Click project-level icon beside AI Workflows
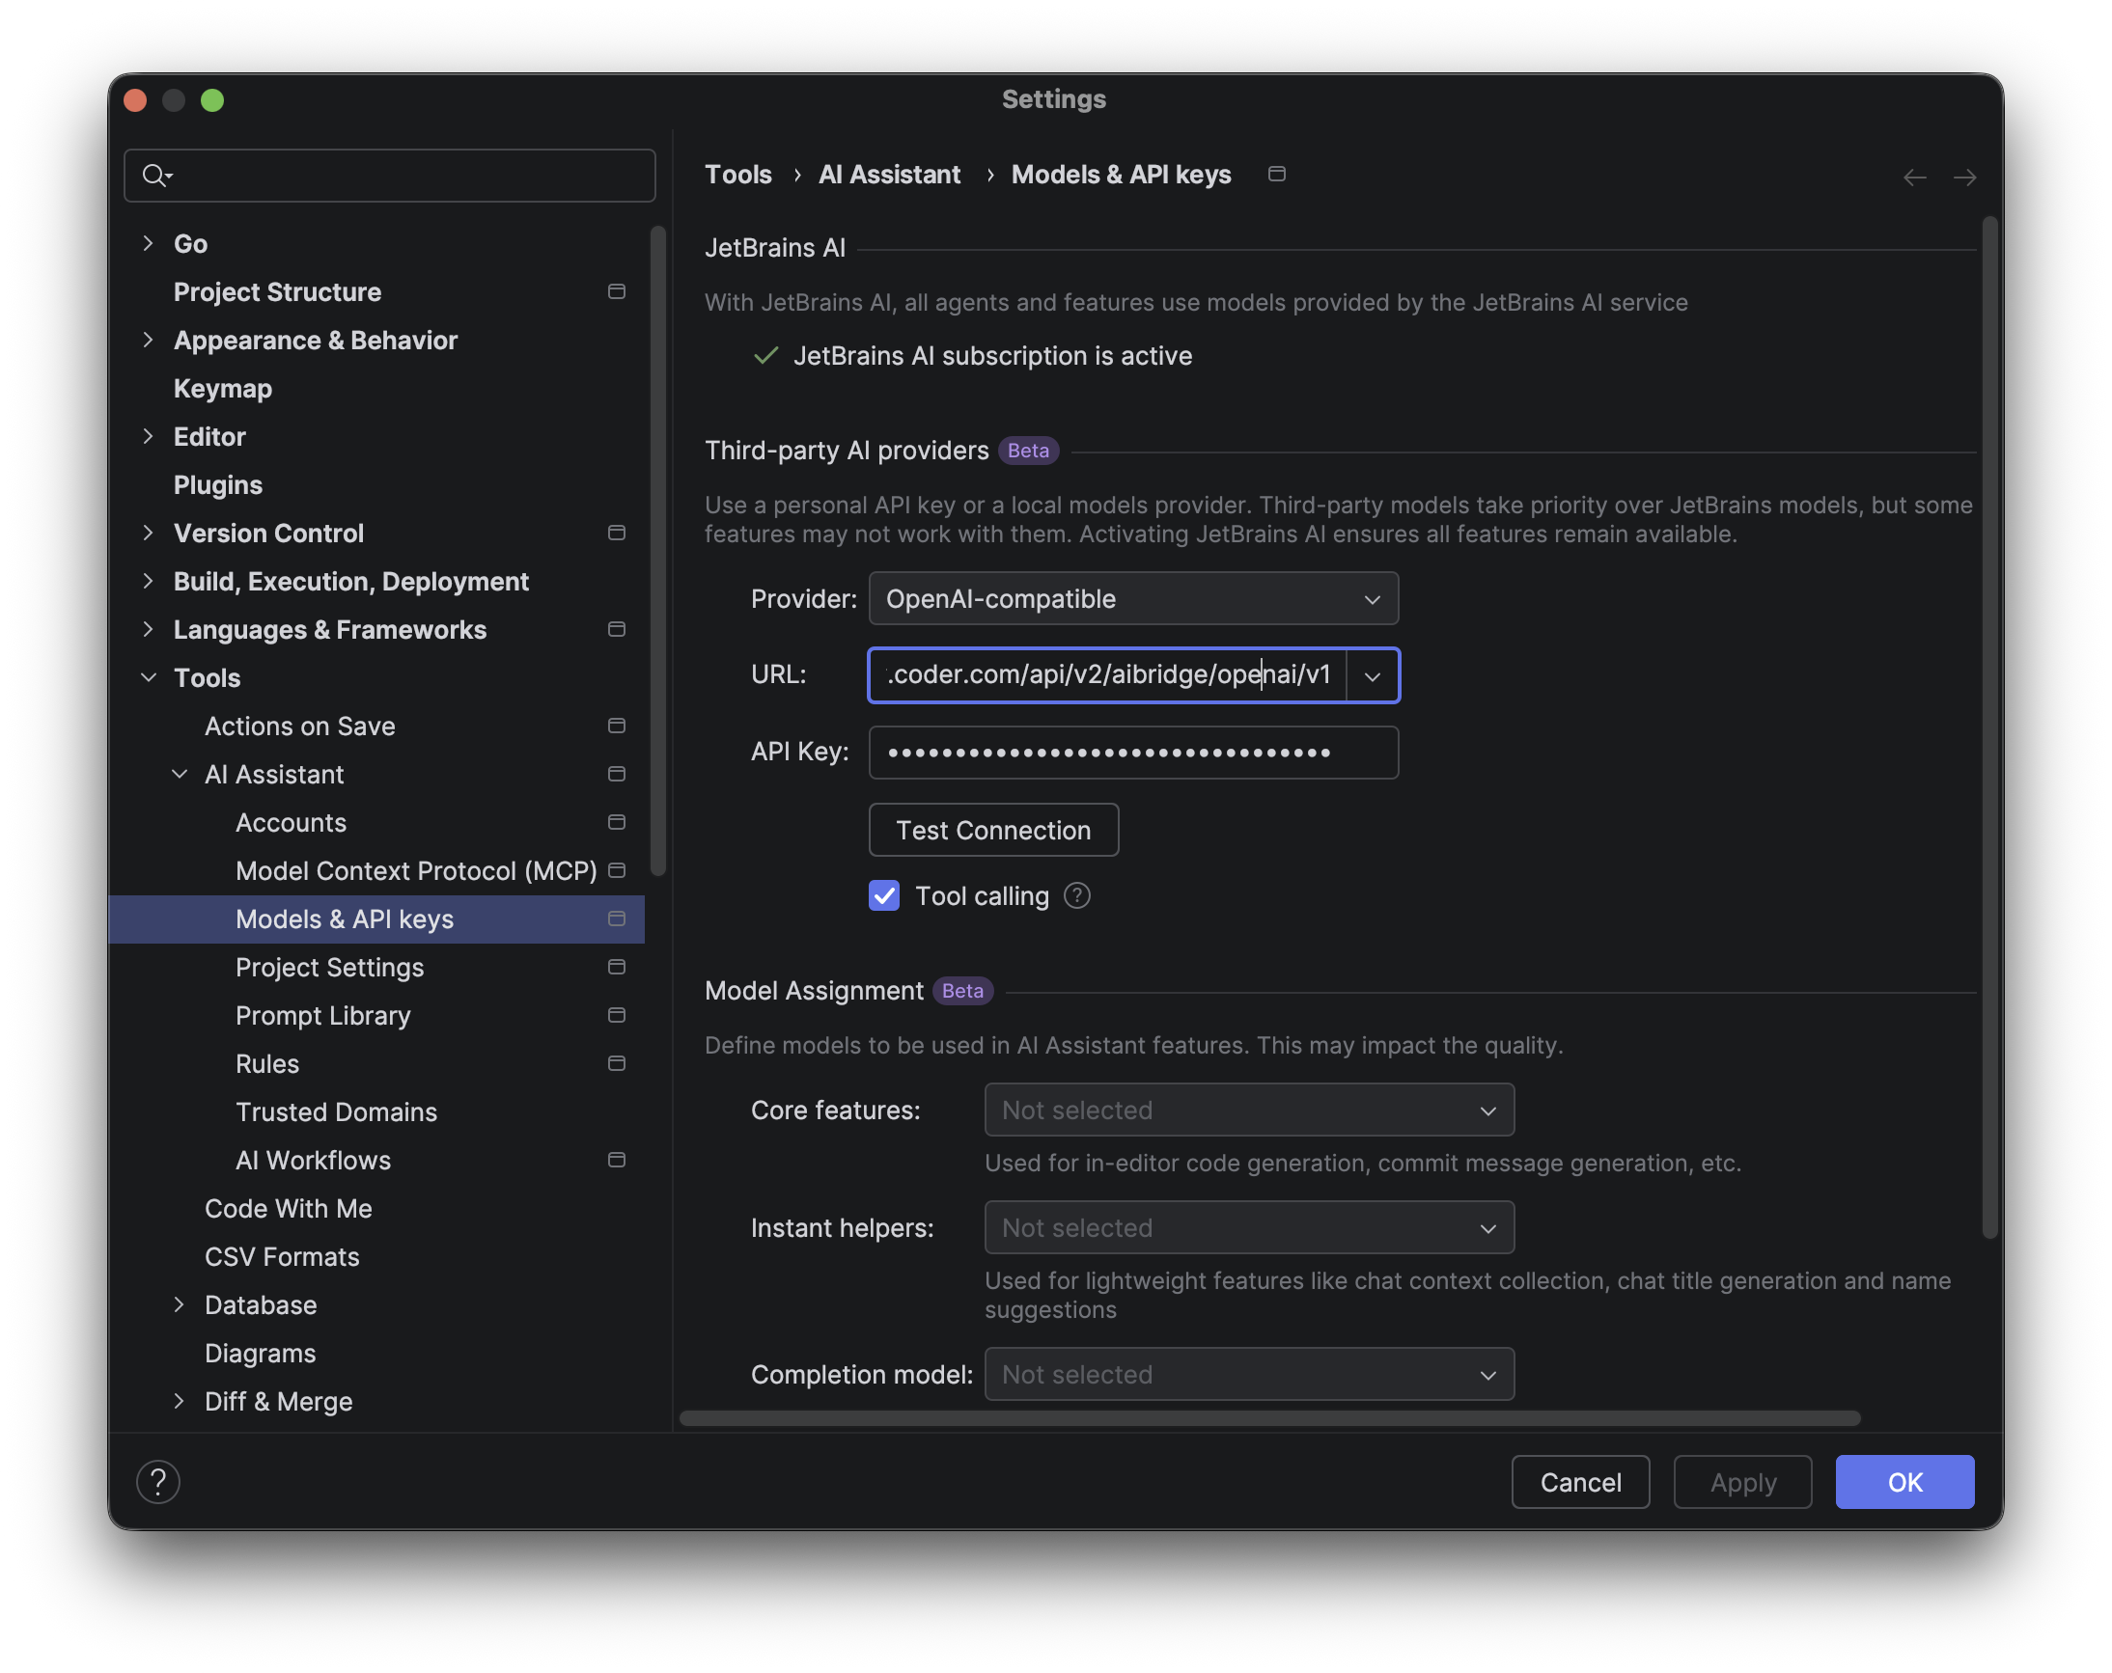This screenshot has width=2112, height=1673. pyautogui.click(x=616, y=1160)
